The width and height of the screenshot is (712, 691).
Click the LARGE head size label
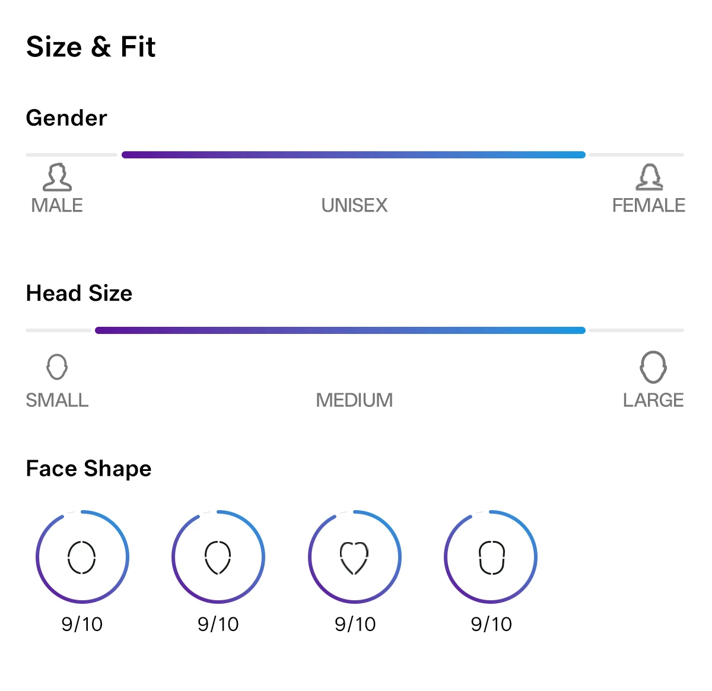point(653,400)
